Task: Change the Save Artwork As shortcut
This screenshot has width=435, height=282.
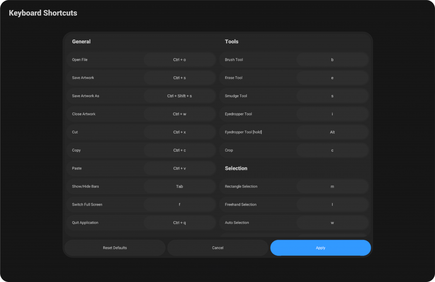Action: point(179,96)
